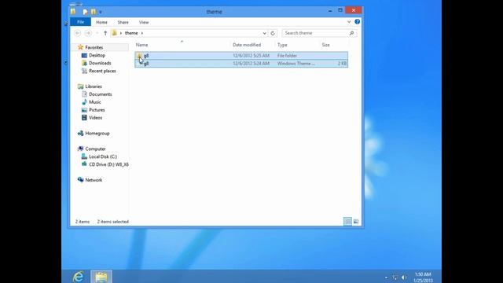This screenshot has height=283, width=503.
Task: Click the folder icon in title bar
Action: (73, 12)
